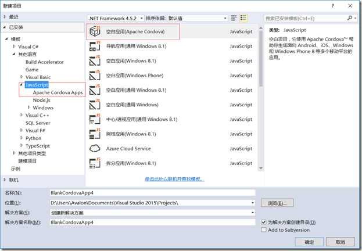The height and width of the screenshot is (251, 362).
Task: Select Game tree item
Action: coord(32,70)
